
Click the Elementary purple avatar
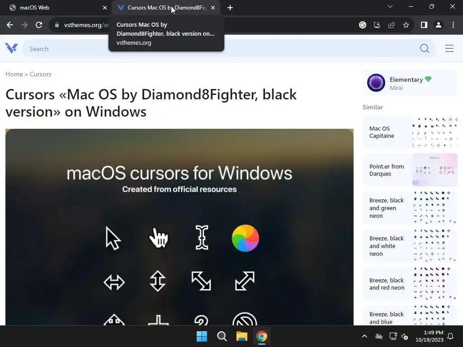(x=376, y=83)
